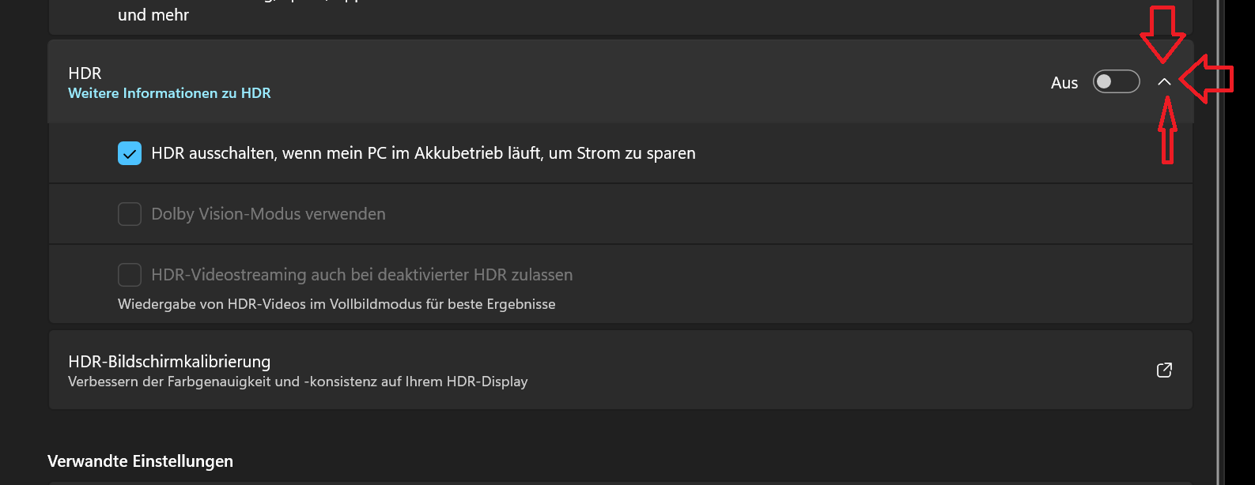Click the Verwandte Einstellungen heading

click(x=140, y=461)
